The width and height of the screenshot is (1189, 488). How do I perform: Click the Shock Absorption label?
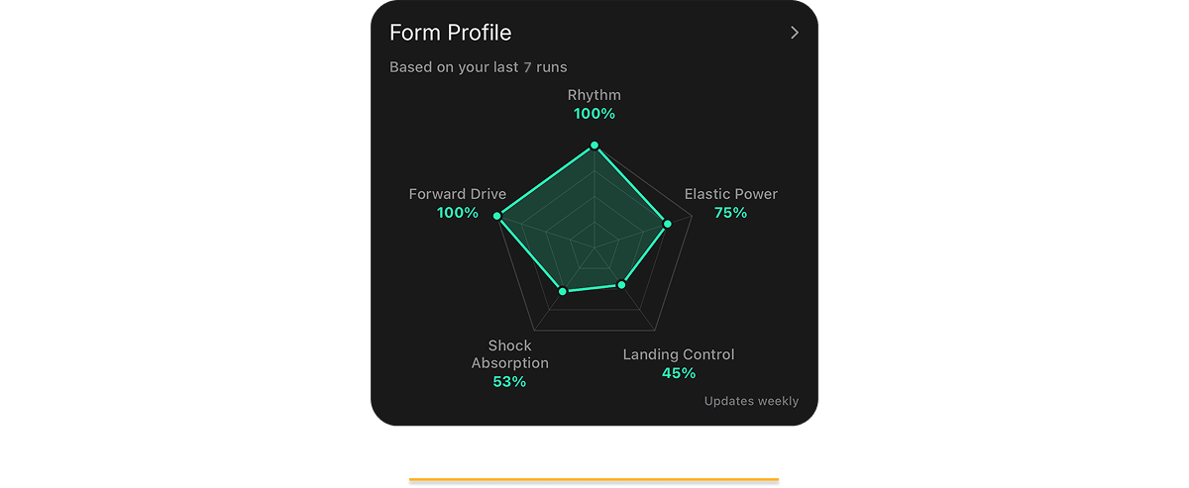509,354
